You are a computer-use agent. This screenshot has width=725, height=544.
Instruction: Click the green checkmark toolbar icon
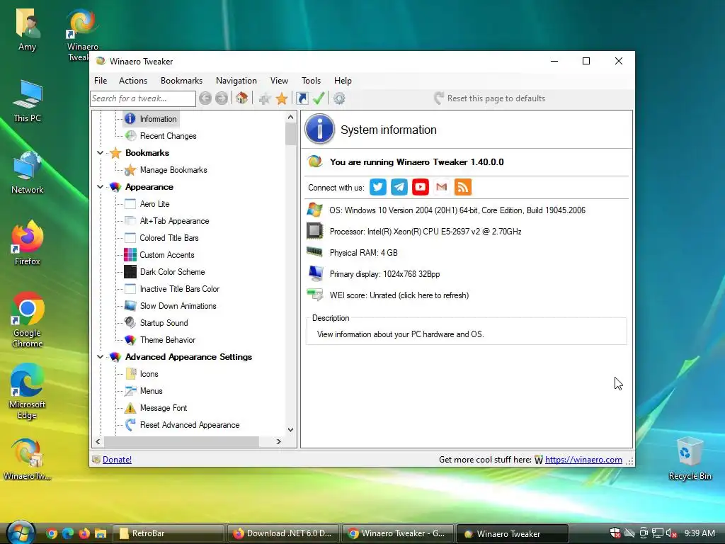point(319,98)
